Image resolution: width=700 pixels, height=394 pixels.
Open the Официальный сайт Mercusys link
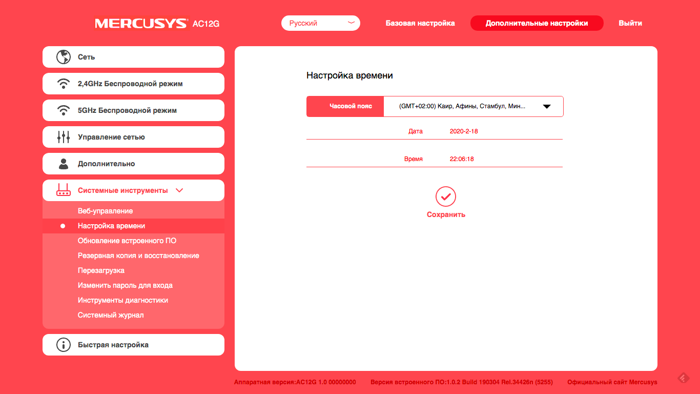(x=612, y=382)
